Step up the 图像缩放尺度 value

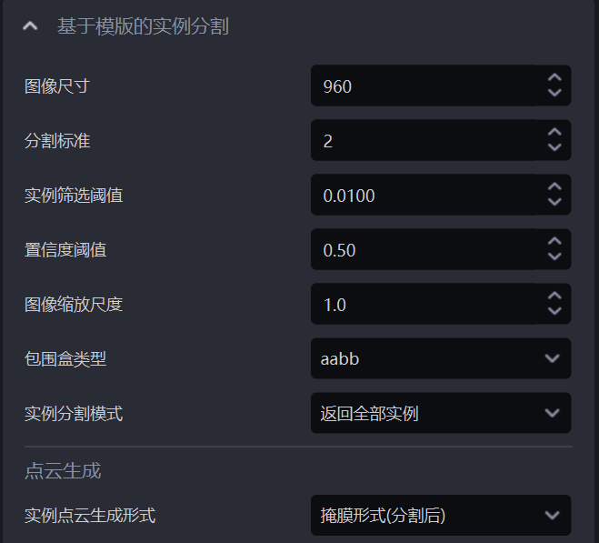pyautogui.click(x=554, y=297)
